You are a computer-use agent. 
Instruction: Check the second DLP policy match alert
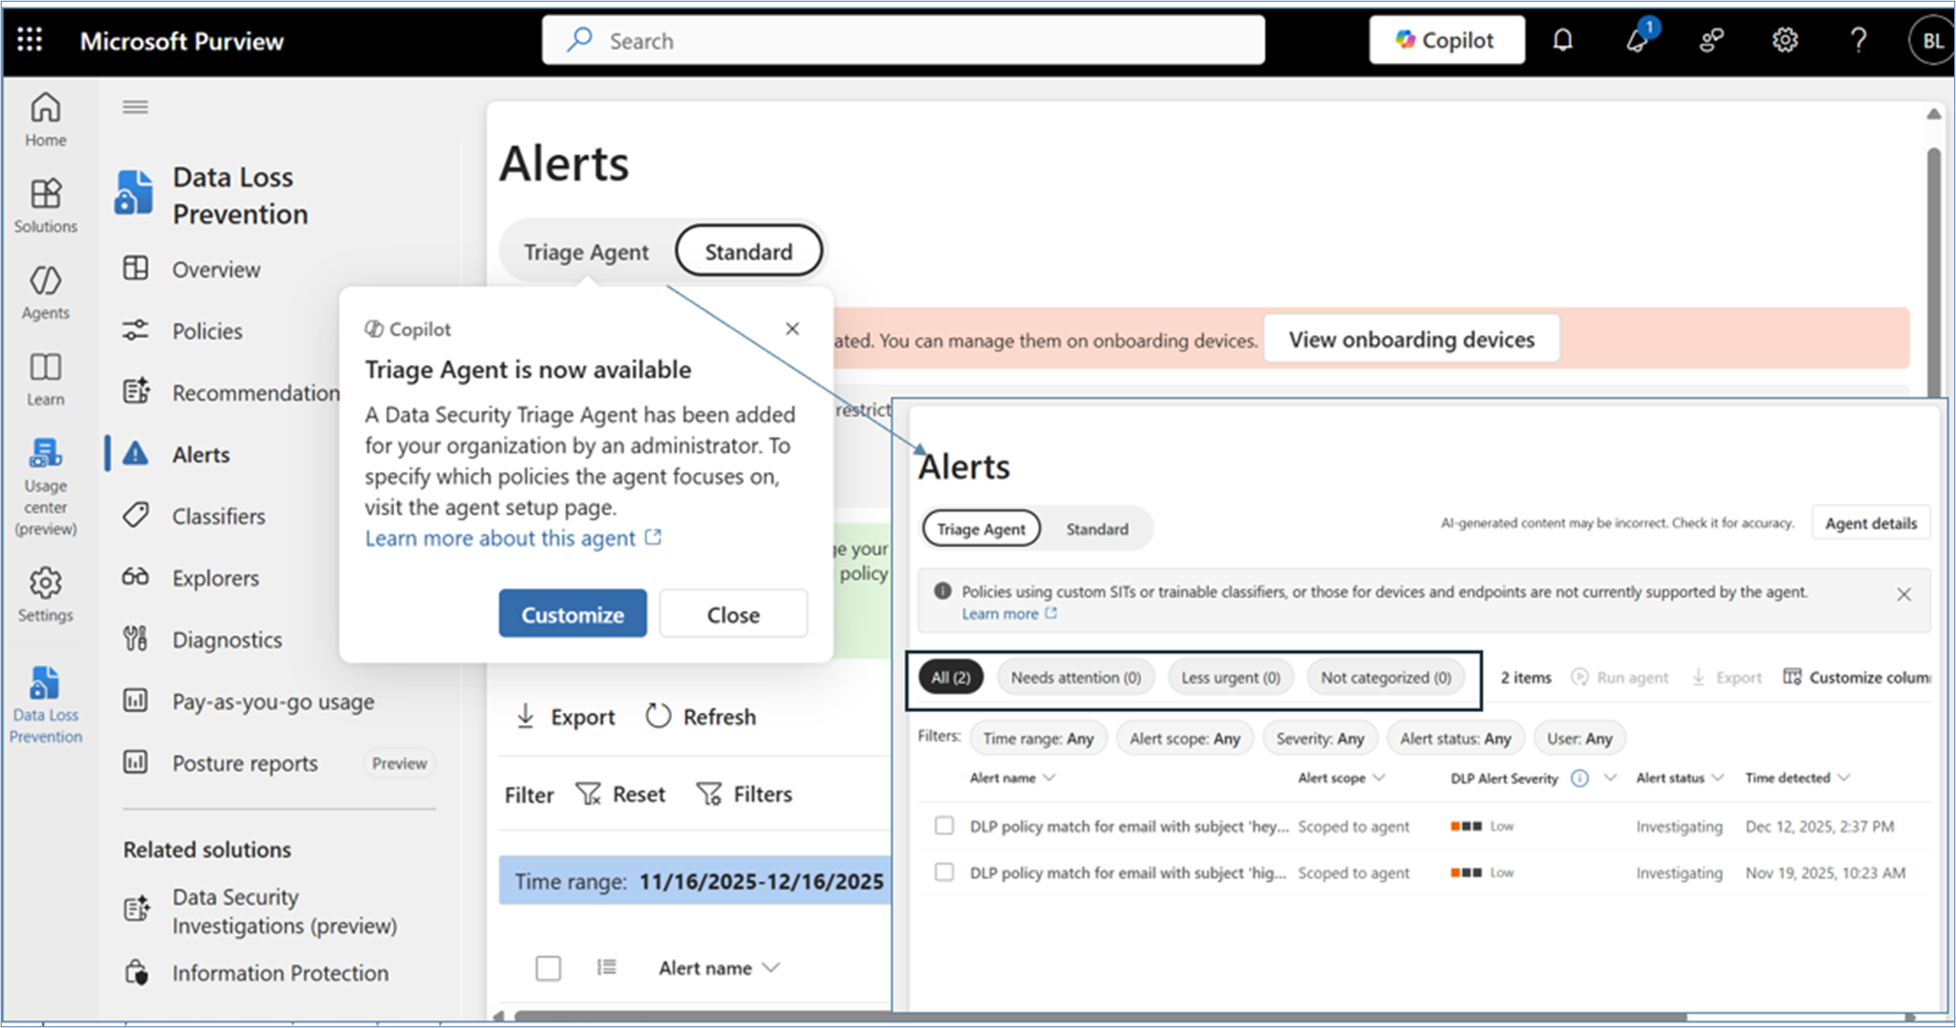click(x=944, y=873)
